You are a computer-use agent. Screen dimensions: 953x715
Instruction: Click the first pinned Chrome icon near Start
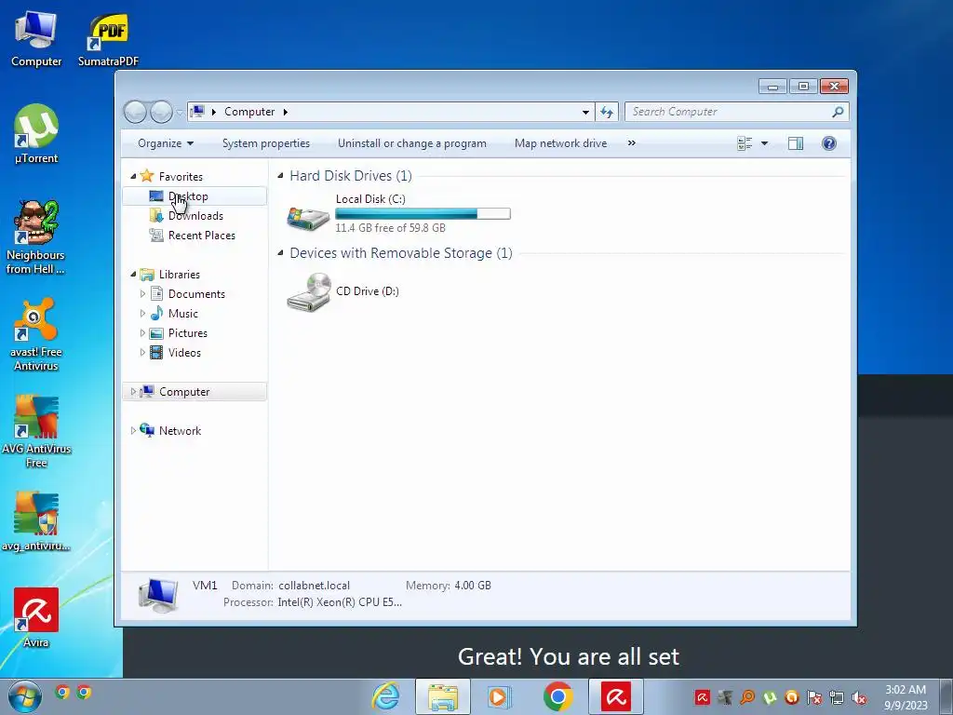[x=62, y=692]
